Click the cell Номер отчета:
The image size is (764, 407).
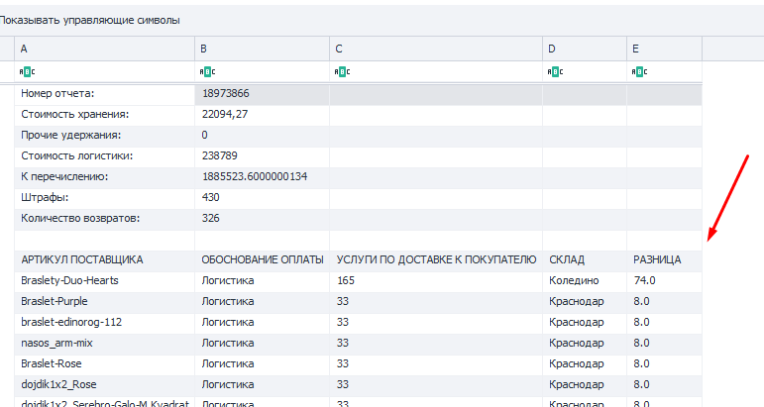tap(105, 93)
